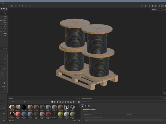Select the Cork Natural material sphere
166x124 pixels.
[60, 107]
